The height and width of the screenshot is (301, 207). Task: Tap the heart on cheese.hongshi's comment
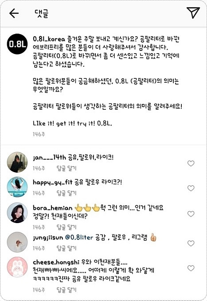(x=191, y=268)
